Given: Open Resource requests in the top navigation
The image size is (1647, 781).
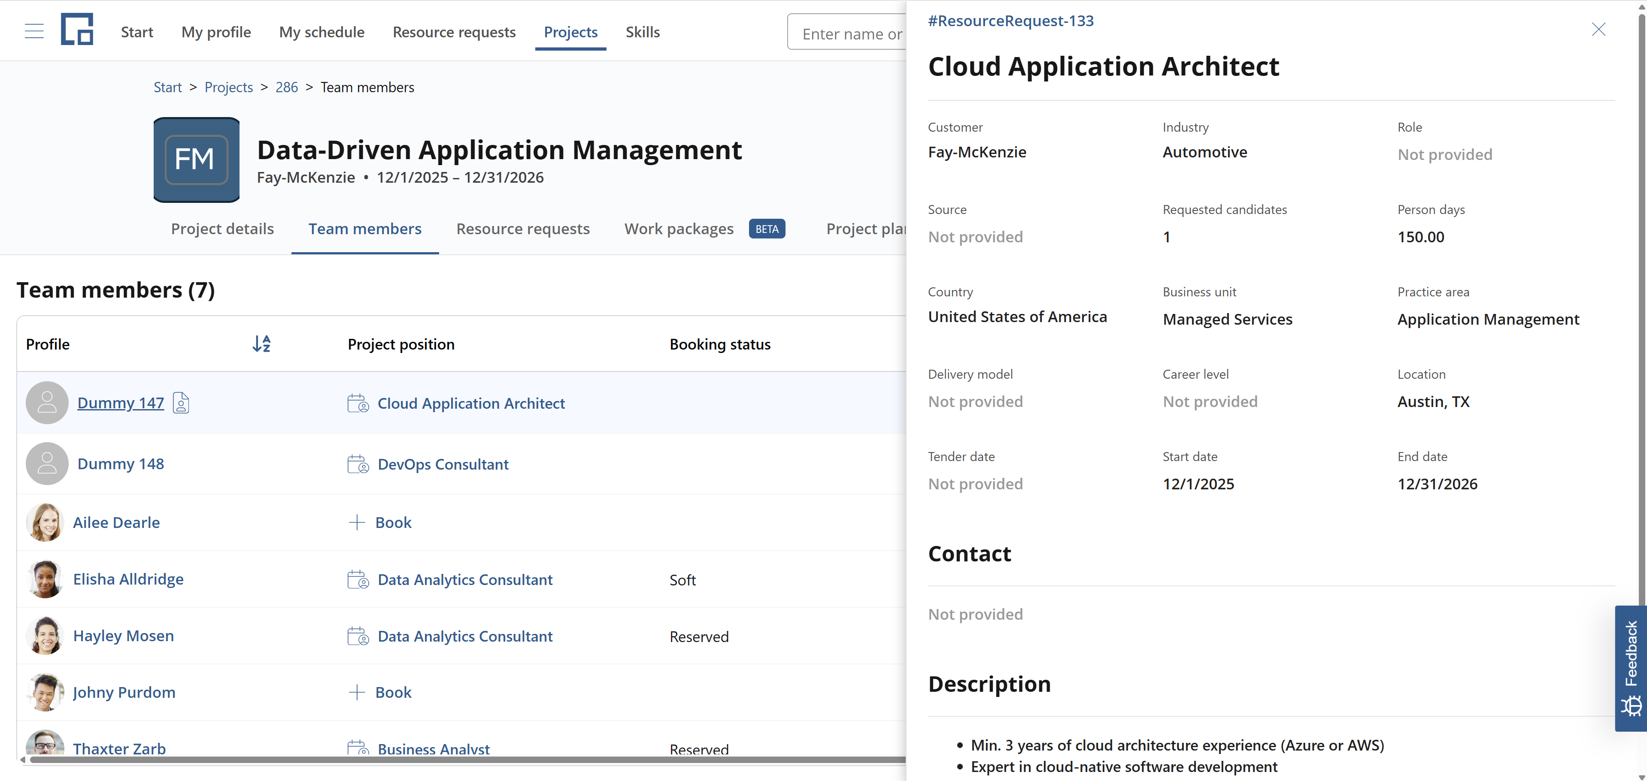Looking at the screenshot, I should (454, 32).
